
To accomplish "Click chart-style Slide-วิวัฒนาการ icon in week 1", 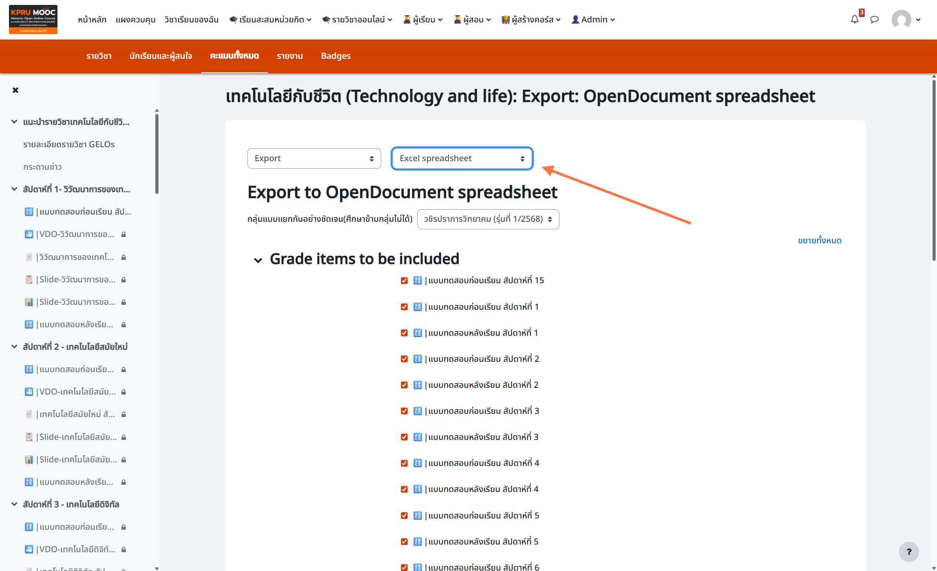I will [x=29, y=302].
